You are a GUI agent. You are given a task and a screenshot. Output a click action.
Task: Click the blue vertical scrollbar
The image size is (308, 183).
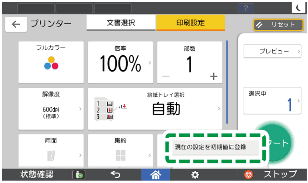[227, 82]
